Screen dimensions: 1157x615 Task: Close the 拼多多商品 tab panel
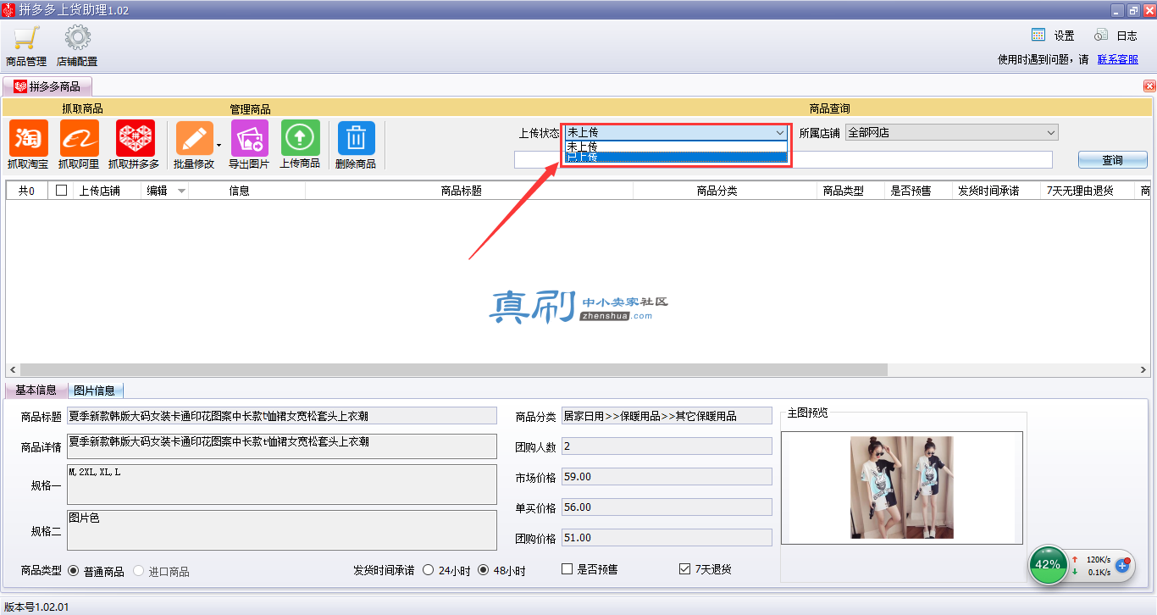[x=1149, y=86]
